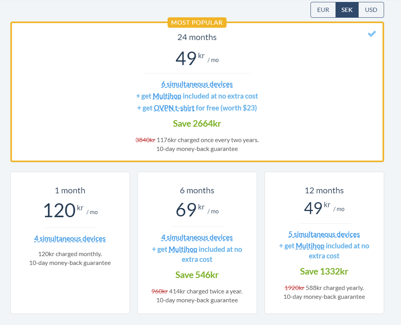Click the blue checkmark on 24-month plan
The width and height of the screenshot is (401, 325).
coord(372,34)
